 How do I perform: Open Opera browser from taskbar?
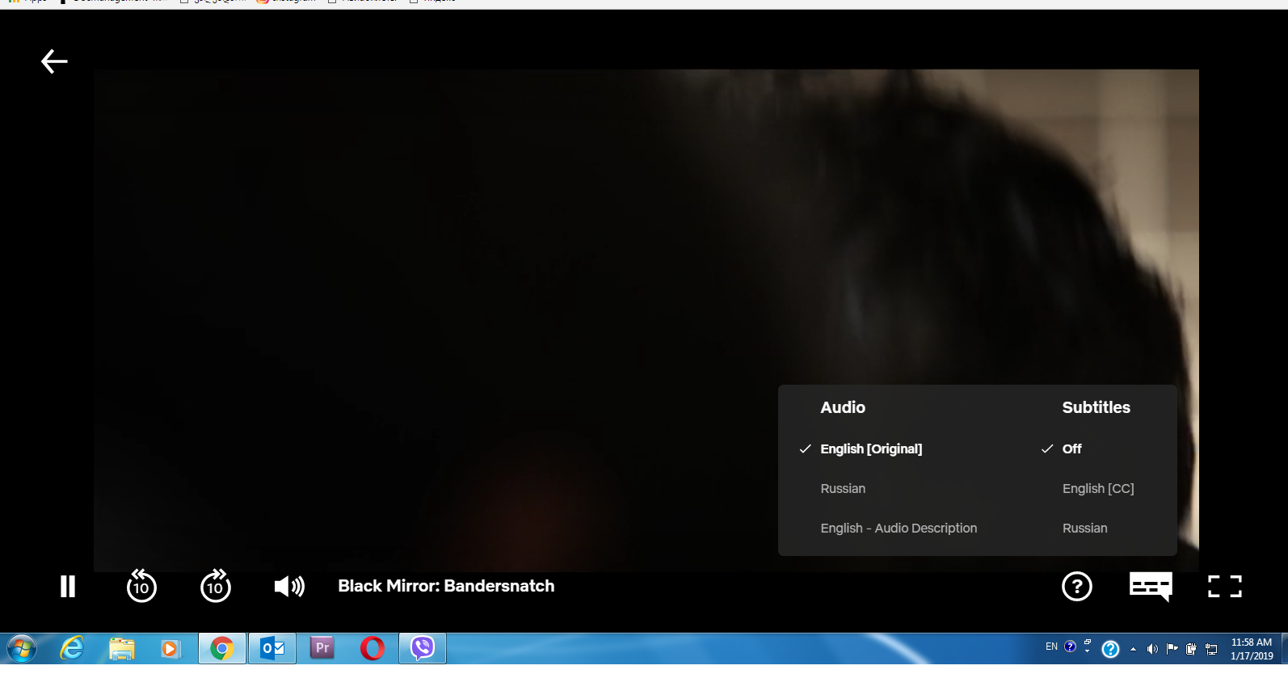click(373, 649)
